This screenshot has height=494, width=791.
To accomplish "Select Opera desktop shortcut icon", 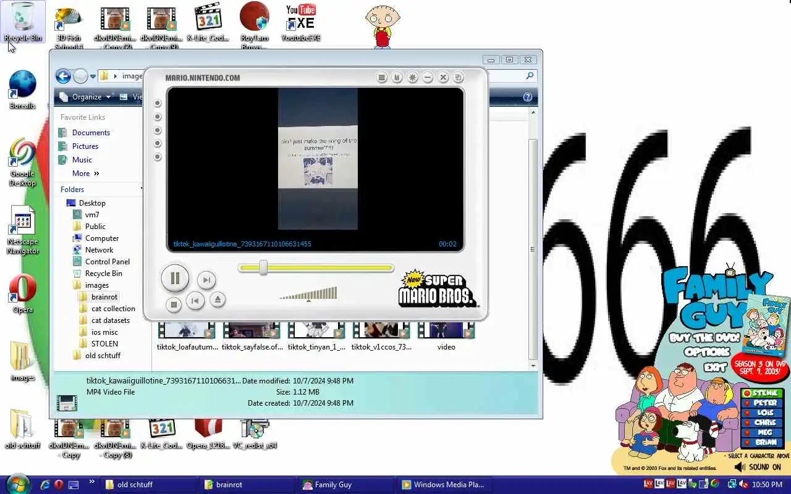I will pyautogui.click(x=22, y=293).
